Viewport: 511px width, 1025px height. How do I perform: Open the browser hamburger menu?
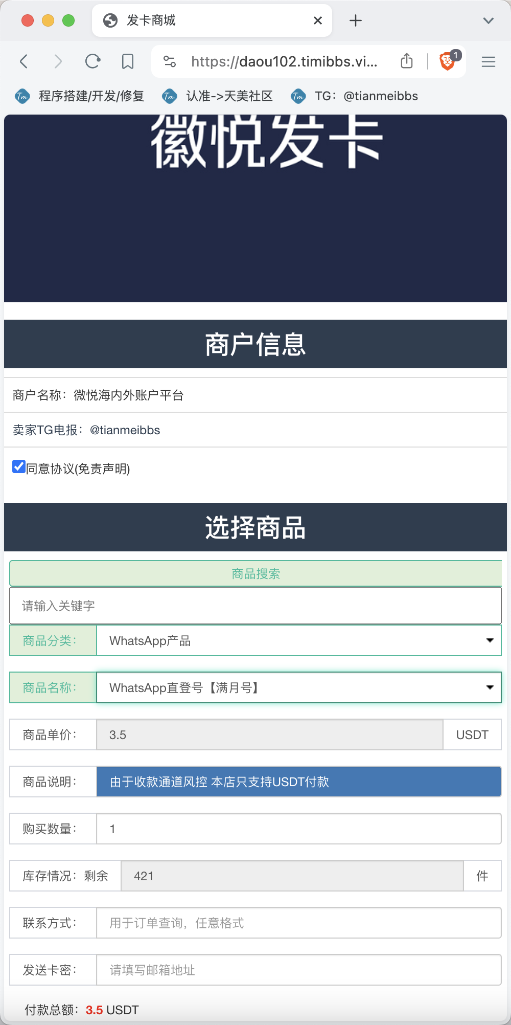point(489,62)
